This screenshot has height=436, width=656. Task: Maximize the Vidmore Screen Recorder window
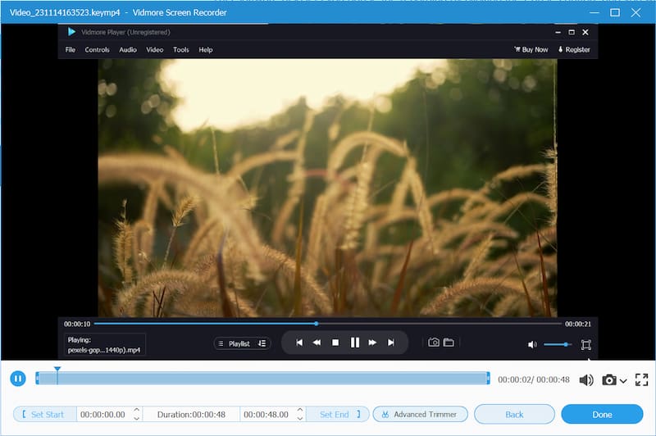(x=615, y=12)
